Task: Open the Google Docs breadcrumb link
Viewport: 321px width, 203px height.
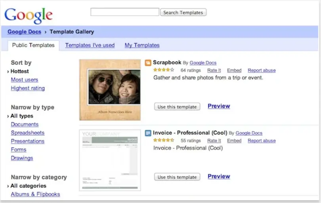Action: [24, 32]
